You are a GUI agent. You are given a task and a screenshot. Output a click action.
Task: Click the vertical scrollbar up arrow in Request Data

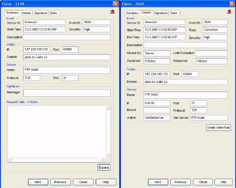coord(108,108)
